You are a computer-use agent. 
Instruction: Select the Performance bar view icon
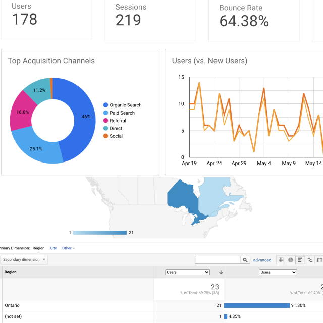(x=300, y=260)
